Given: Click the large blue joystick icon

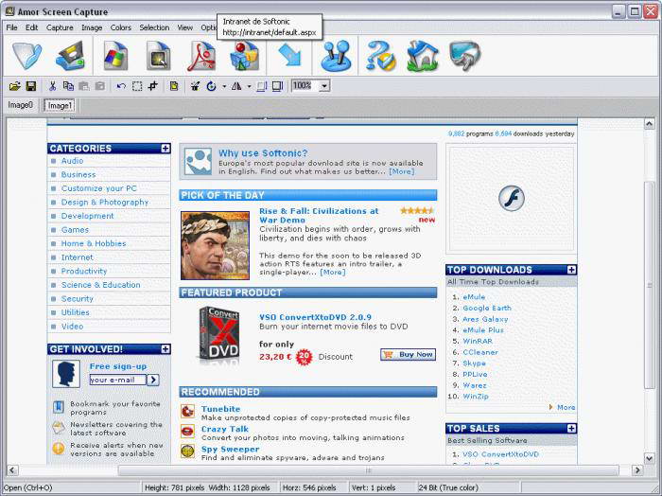Looking at the screenshot, I should point(336,55).
